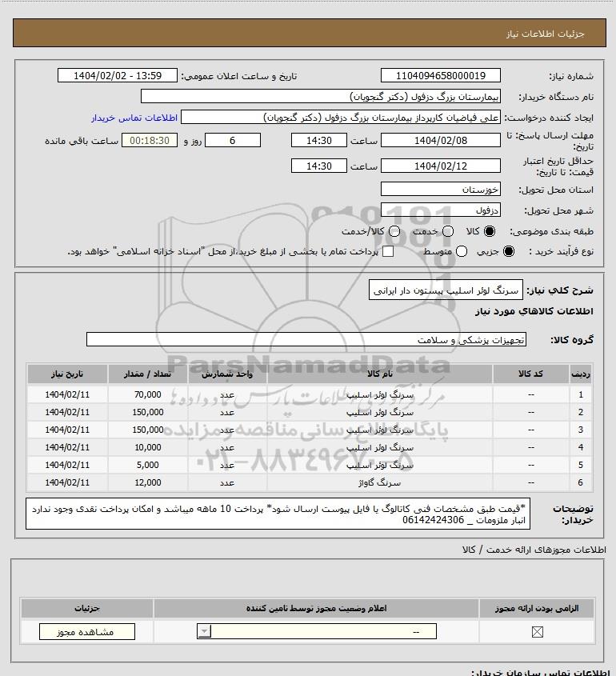616x676 pixels.
Task: Click row number 3 in goods table
Action: (581, 430)
